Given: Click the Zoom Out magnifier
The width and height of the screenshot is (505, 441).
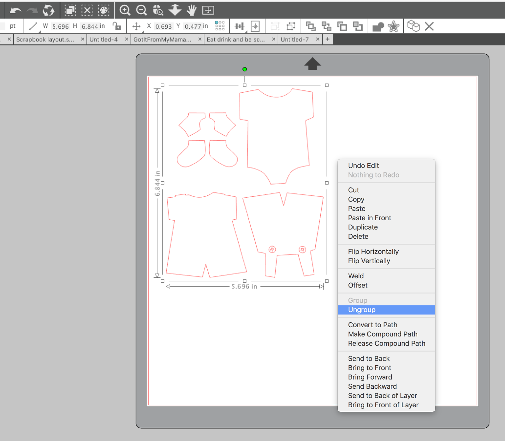Looking at the screenshot, I should [141, 10].
